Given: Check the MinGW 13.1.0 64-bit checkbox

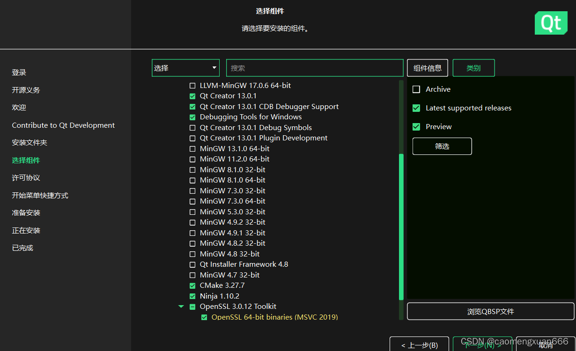Looking at the screenshot, I should pyautogui.click(x=192, y=149).
